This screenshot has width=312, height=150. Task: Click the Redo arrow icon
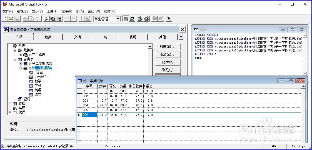pyautogui.click(x=74, y=19)
